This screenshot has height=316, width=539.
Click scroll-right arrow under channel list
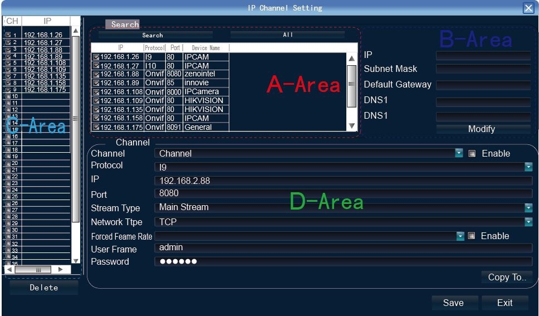(61, 269)
